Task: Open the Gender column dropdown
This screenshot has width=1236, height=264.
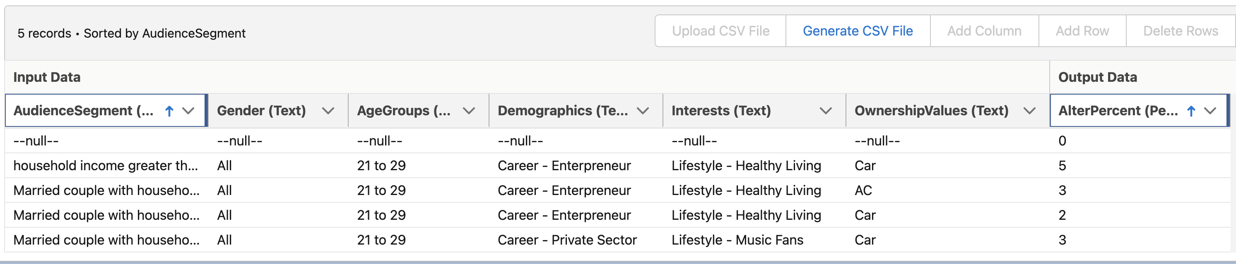Action: (328, 110)
